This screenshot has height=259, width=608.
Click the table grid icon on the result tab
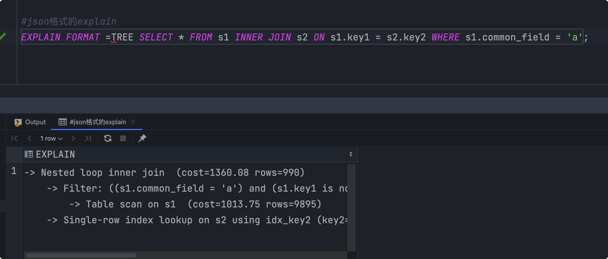coord(62,122)
